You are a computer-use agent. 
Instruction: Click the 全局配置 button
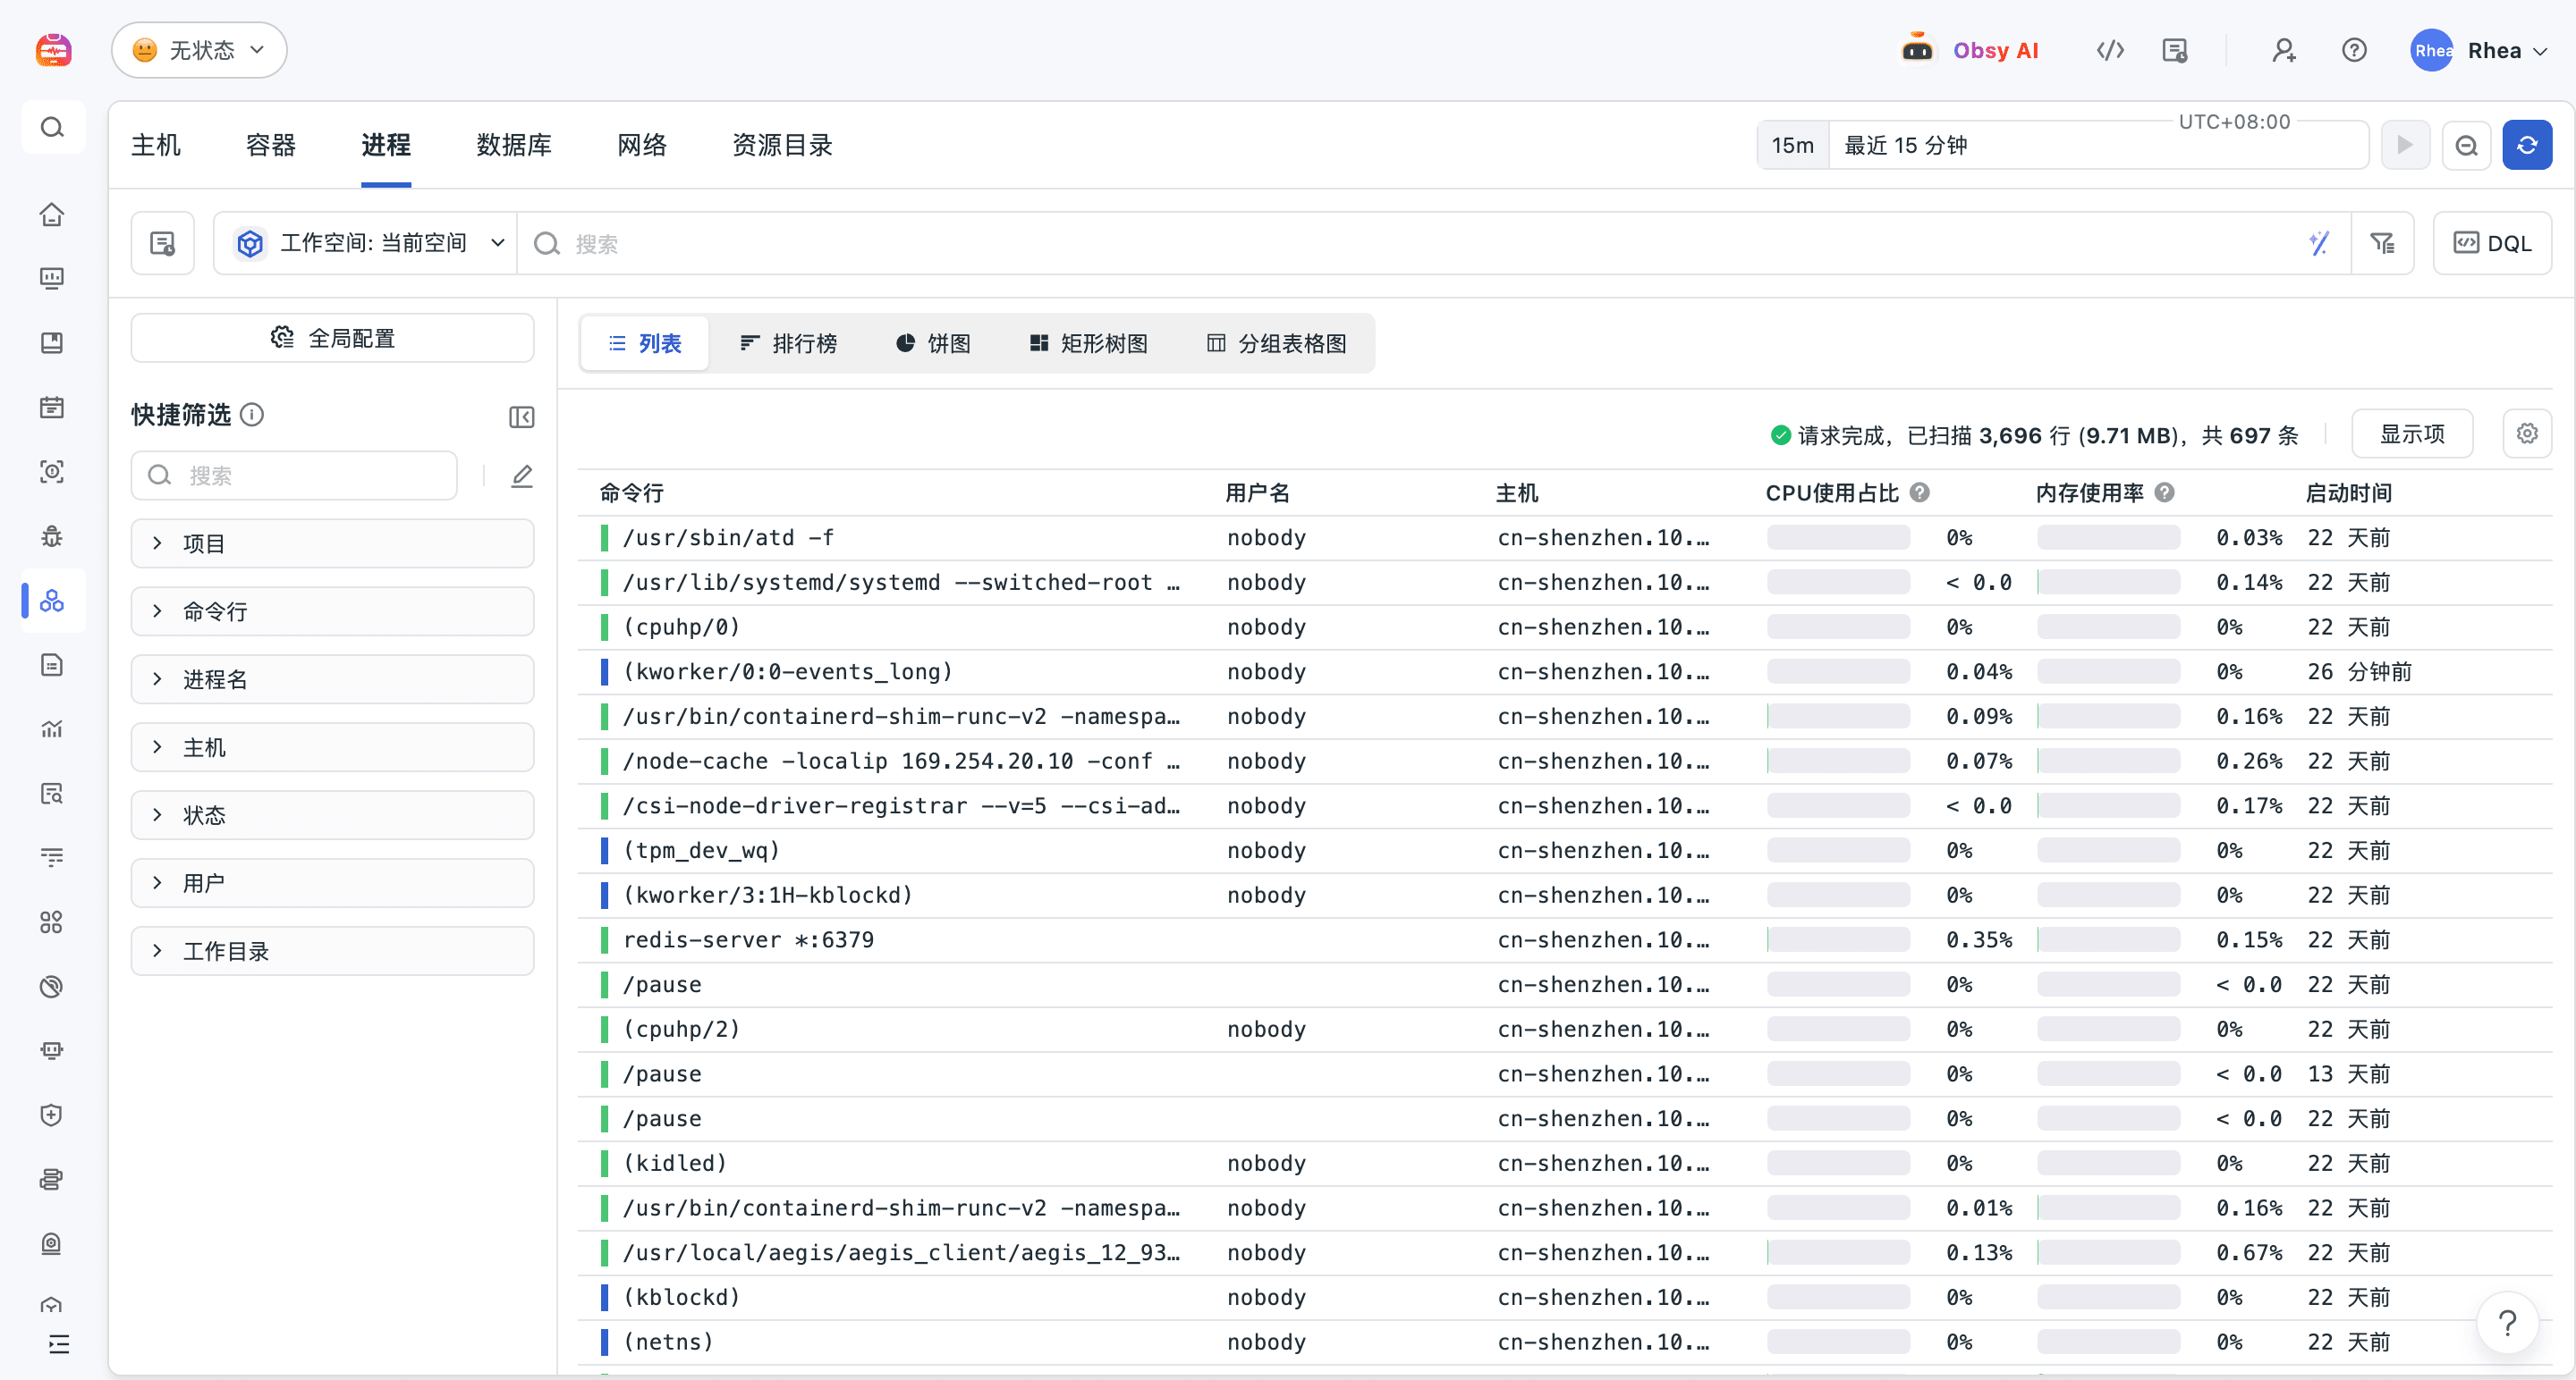point(333,338)
